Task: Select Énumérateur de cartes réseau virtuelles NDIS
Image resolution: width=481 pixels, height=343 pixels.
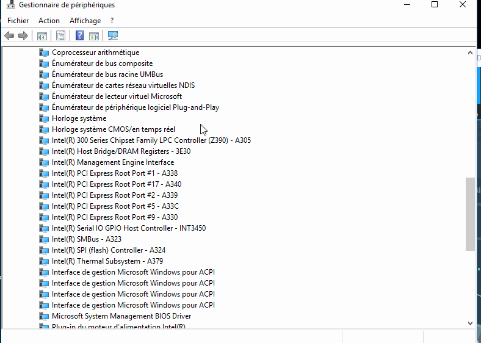Action: [x=123, y=85]
